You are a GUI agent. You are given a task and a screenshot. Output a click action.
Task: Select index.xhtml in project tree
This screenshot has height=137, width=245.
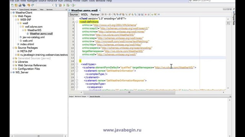(x=27, y=44)
